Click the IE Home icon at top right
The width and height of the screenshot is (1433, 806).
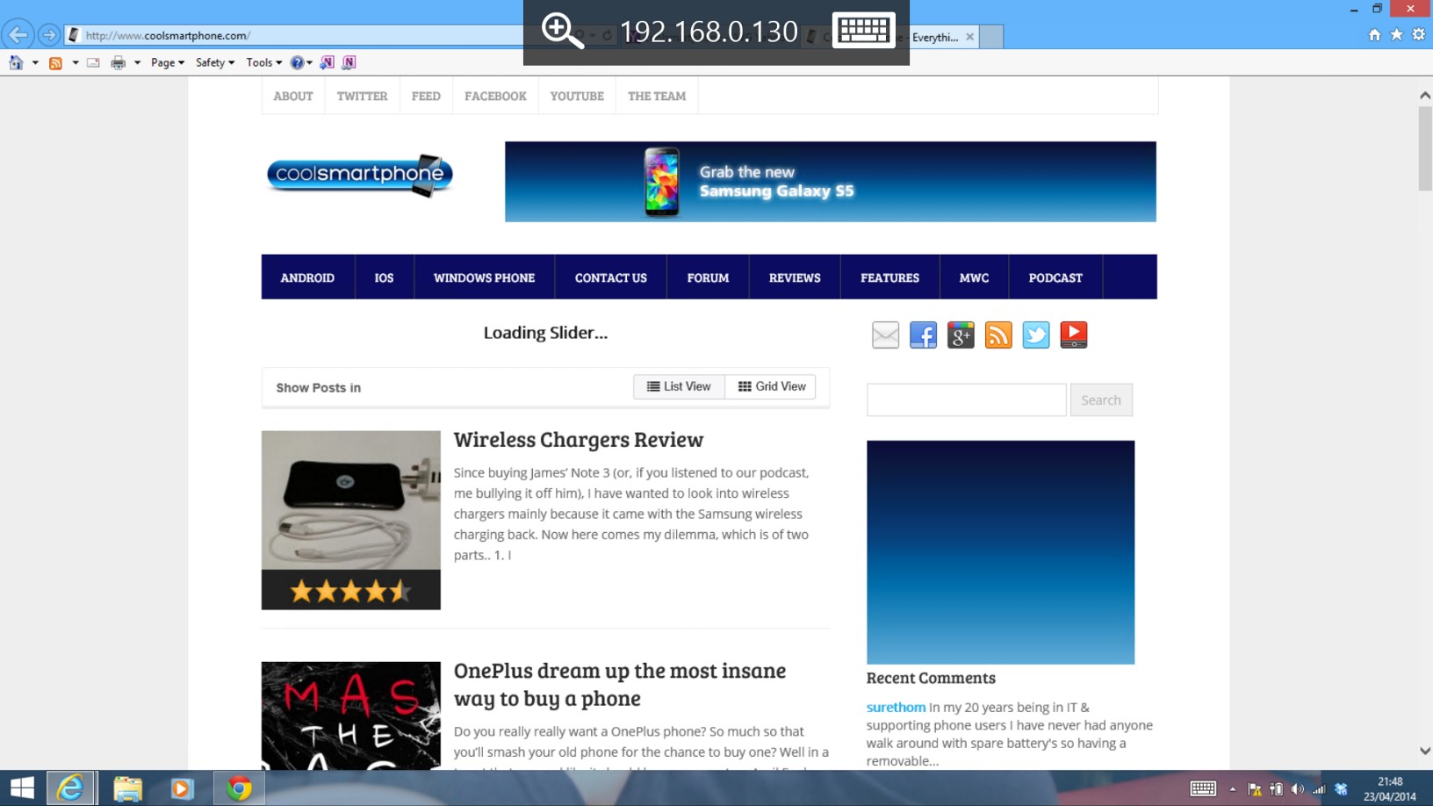1374,35
